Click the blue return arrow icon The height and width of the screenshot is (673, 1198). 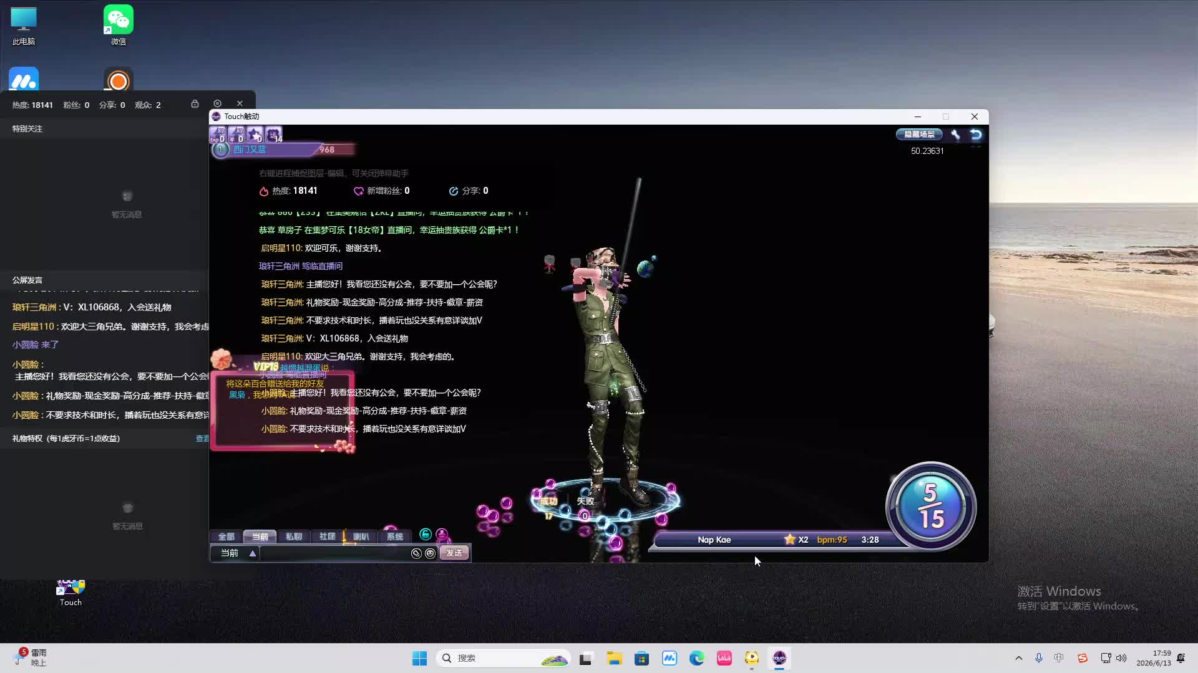pyautogui.click(x=976, y=135)
